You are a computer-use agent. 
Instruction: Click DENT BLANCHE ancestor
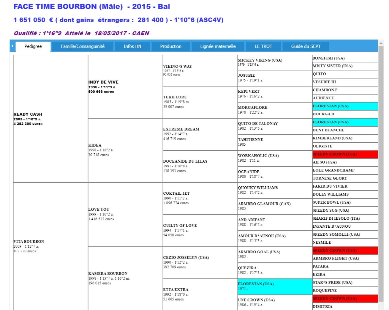pyautogui.click(x=329, y=130)
